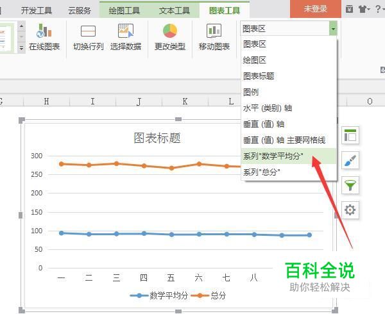Click the blue 数学平均分 line series

[185, 235]
